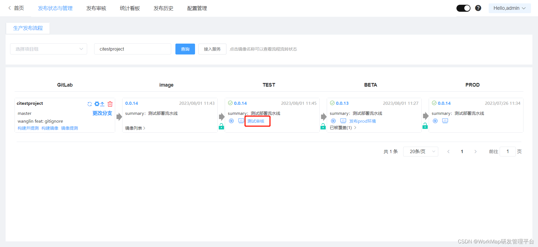Expand 已被覆盖(1) in the BETA card
Viewport: 538px width, 247px height.
(x=343, y=128)
